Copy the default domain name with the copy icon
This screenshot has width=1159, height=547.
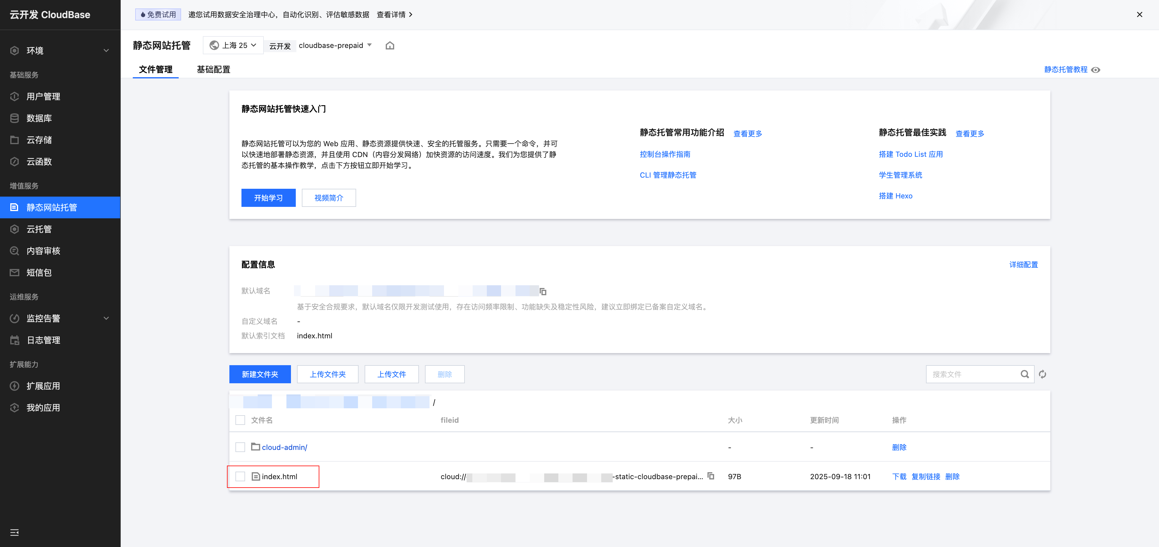543,292
